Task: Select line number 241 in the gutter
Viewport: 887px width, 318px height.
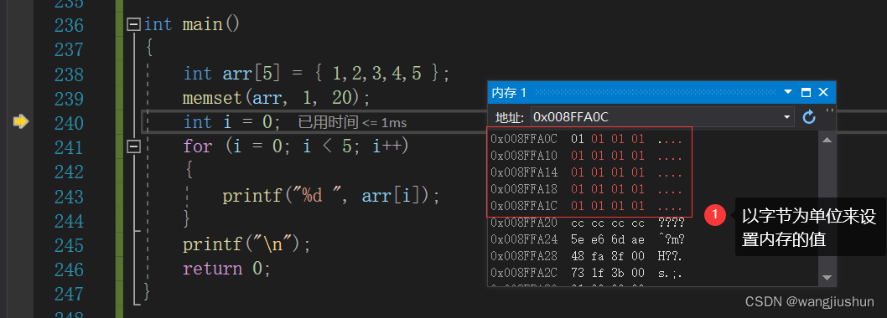Action: [x=69, y=146]
